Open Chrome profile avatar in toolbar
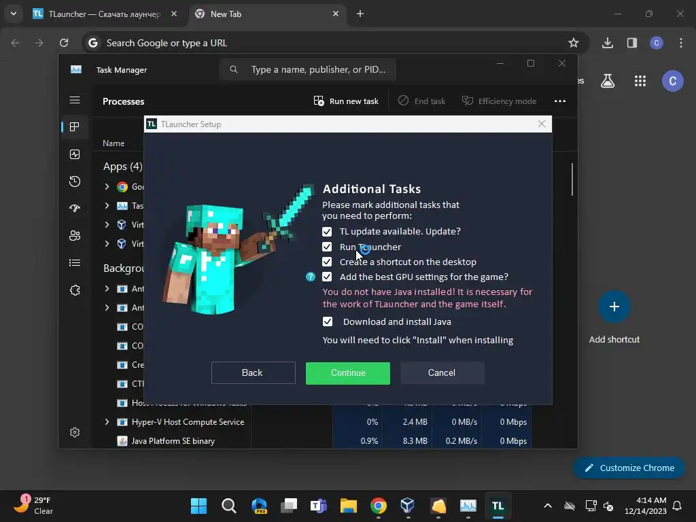The image size is (696, 522). click(656, 43)
